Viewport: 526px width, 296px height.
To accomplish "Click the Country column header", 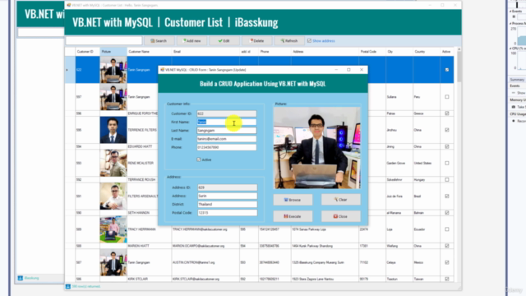I will (427, 52).
